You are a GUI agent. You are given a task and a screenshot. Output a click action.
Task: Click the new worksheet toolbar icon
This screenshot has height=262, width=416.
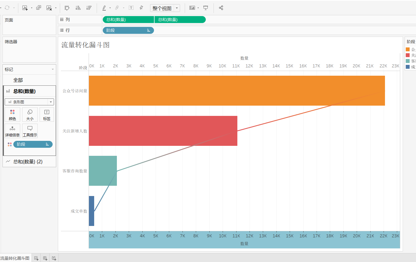click(25, 8)
